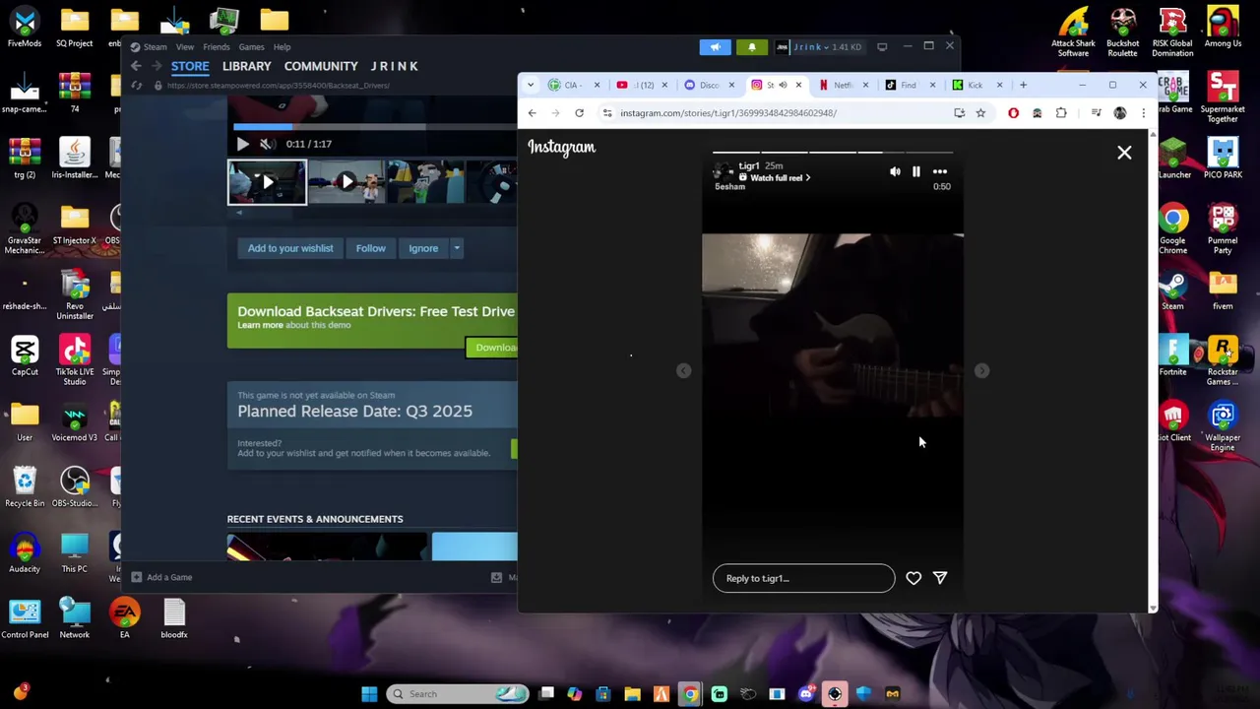
Task: Click the Ignore button on Steam
Action: 423,248
